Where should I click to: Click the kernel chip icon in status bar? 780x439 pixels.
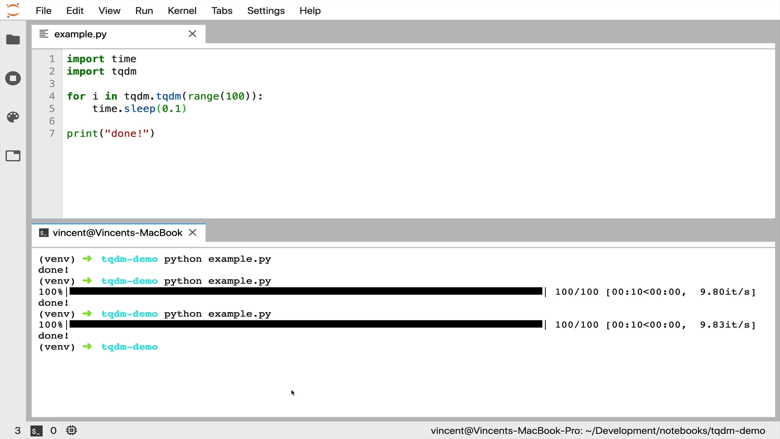(71, 430)
